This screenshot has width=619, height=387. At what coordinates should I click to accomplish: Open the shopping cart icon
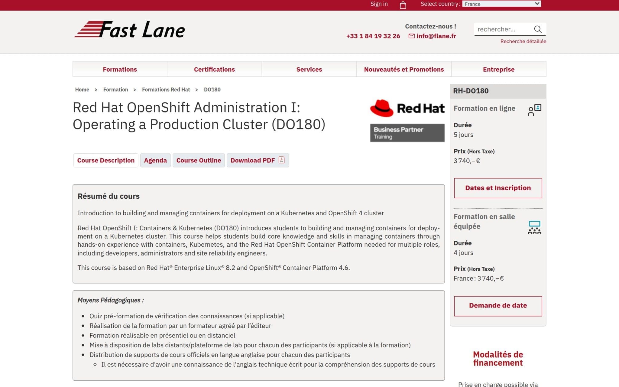tap(403, 5)
